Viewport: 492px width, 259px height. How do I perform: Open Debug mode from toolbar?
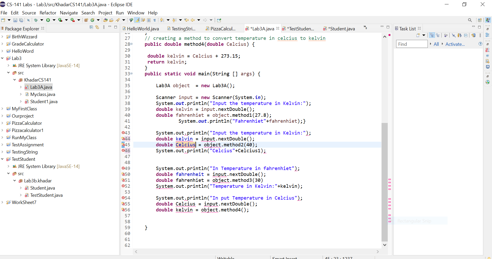pos(36,20)
